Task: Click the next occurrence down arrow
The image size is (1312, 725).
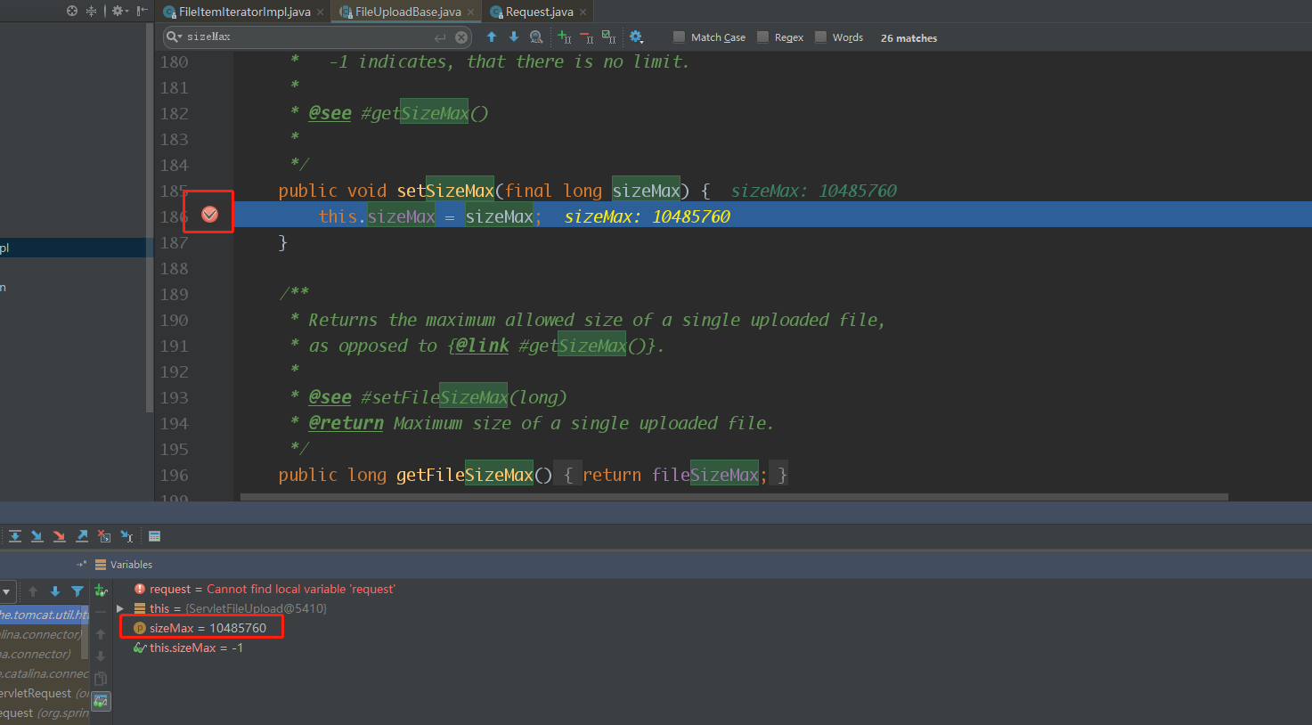Action: tap(512, 37)
